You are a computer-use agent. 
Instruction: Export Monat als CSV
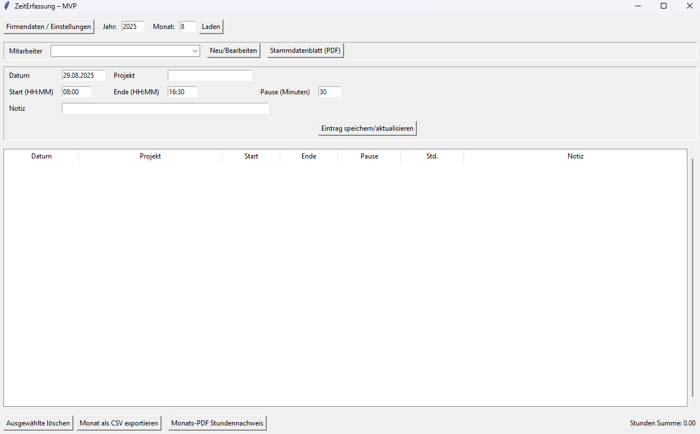tap(119, 423)
